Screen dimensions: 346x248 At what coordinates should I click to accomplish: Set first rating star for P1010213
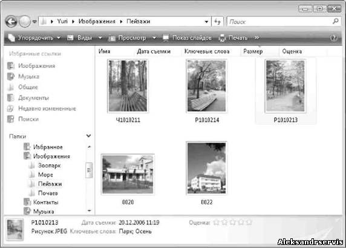tap(217, 223)
